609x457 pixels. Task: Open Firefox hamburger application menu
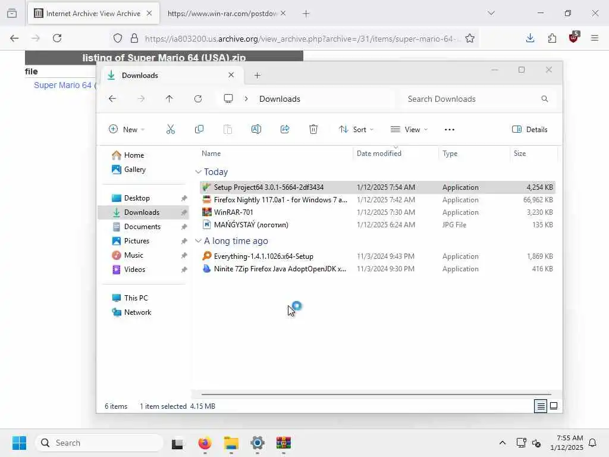(595, 38)
